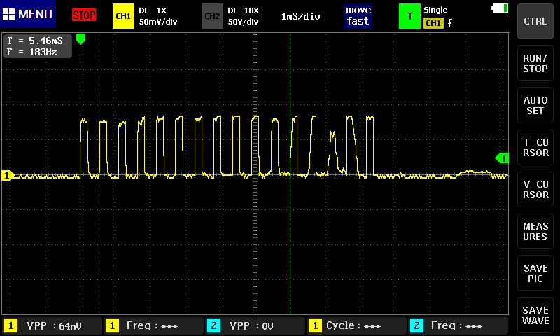Click the cyan 2 badge beside VPP
The height and width of the screenshot is (336, 560).
point(213,325)
